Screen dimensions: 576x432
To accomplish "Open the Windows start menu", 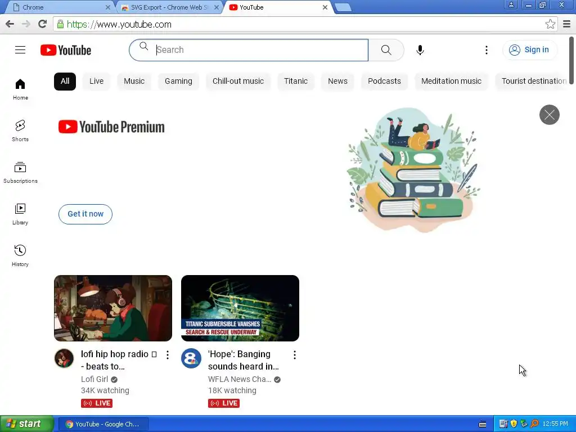I will [x=26, y=424].
